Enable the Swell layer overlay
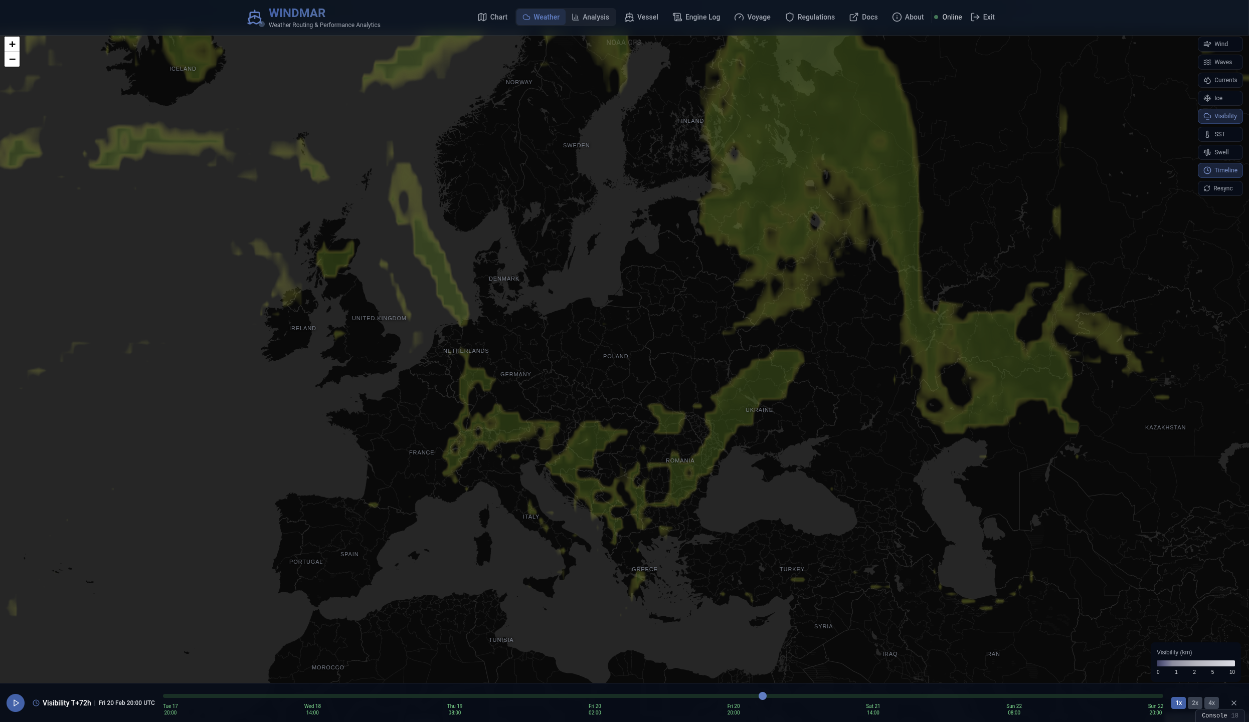The width and height of the screenshot is (1249, 722). [x=1219, y=152]
